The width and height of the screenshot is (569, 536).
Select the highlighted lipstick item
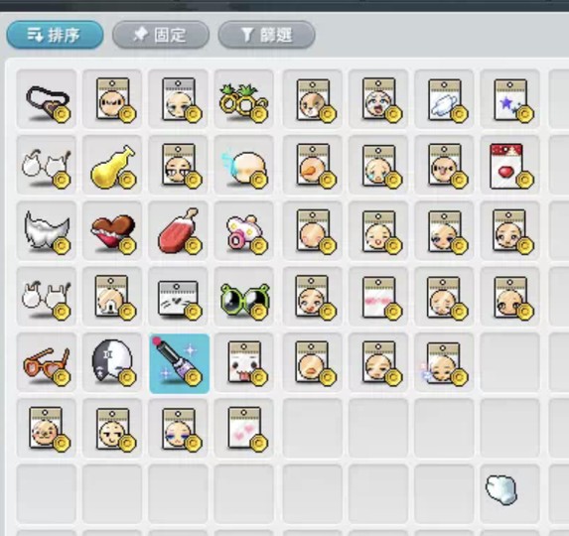click(180, 363)
